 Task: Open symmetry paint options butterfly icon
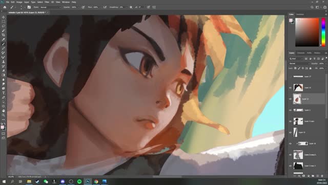154,7
